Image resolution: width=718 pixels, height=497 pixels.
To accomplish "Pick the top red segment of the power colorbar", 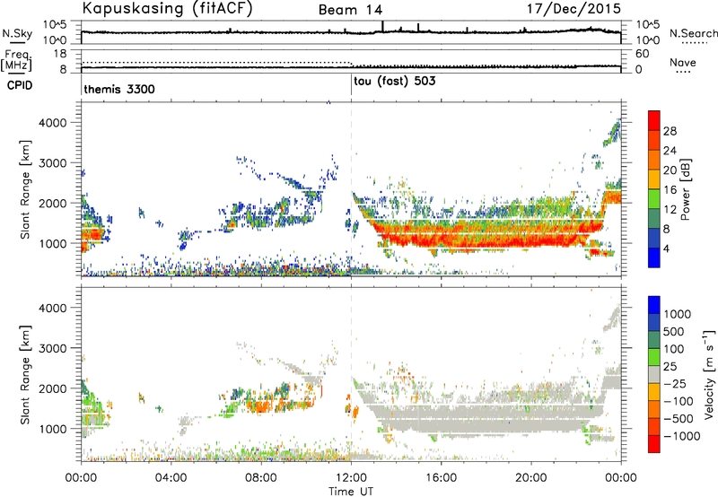I will click(x=654, y=121).
